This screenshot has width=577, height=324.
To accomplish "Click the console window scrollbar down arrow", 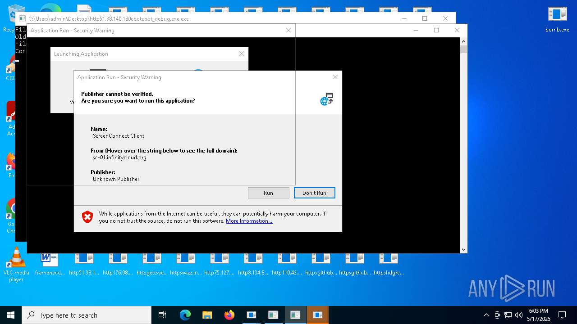I will [x=463, y=249].
